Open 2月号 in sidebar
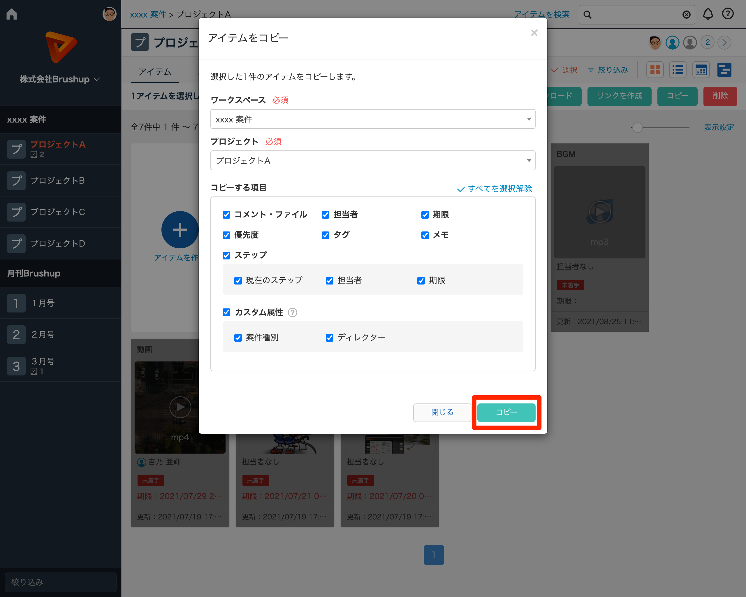746x597 pixels. click(x=43, y=335)
